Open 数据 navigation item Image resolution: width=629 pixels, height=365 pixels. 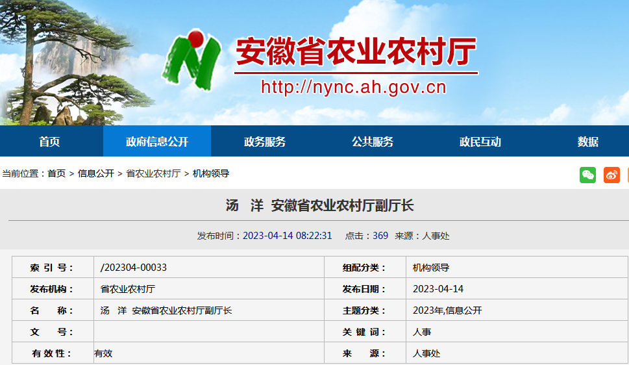(x=587, y=142)
